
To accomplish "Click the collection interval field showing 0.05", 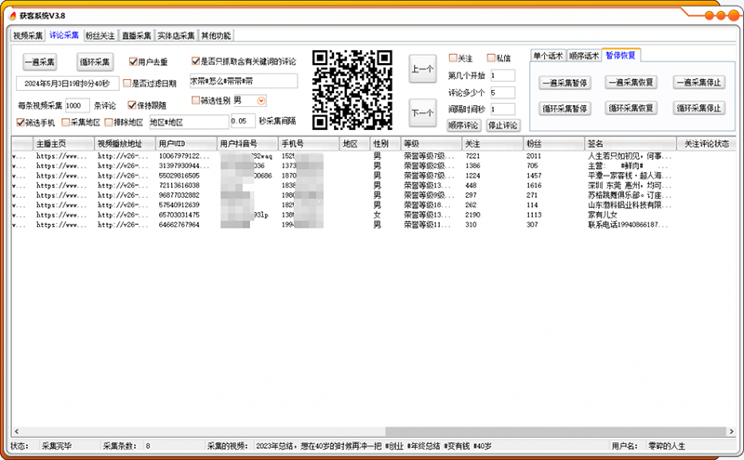I will 243,121.
